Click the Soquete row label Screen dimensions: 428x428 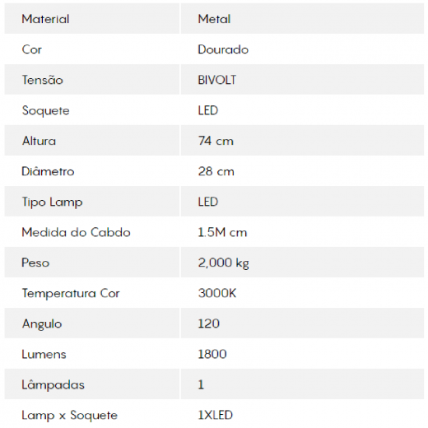[45, 110]
